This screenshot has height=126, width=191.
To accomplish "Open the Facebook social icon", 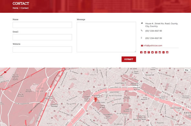I will 141,52.
